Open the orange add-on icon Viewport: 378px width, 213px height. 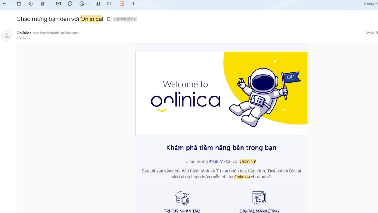pyautogui.click(x=121, y=4)
